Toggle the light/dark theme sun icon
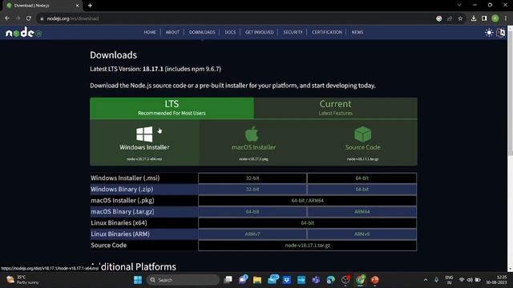The width and height of the screenshot is (513, 288). [x=489, y=32]
